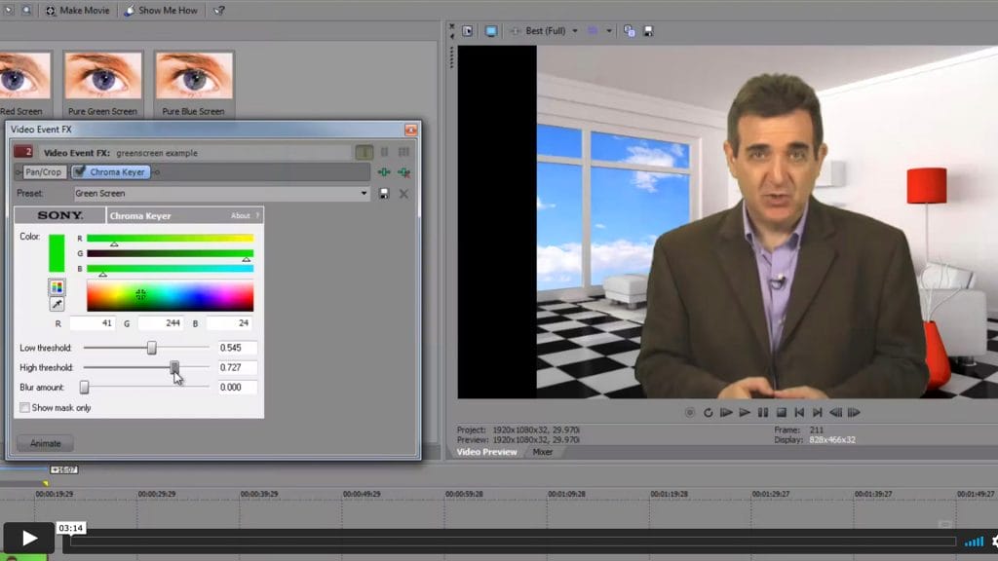Stop the Vegas preview playback

click(781, 413)
